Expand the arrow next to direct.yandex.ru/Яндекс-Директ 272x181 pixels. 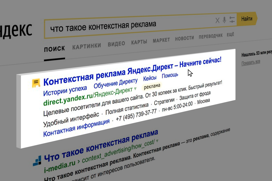[135, 89]
